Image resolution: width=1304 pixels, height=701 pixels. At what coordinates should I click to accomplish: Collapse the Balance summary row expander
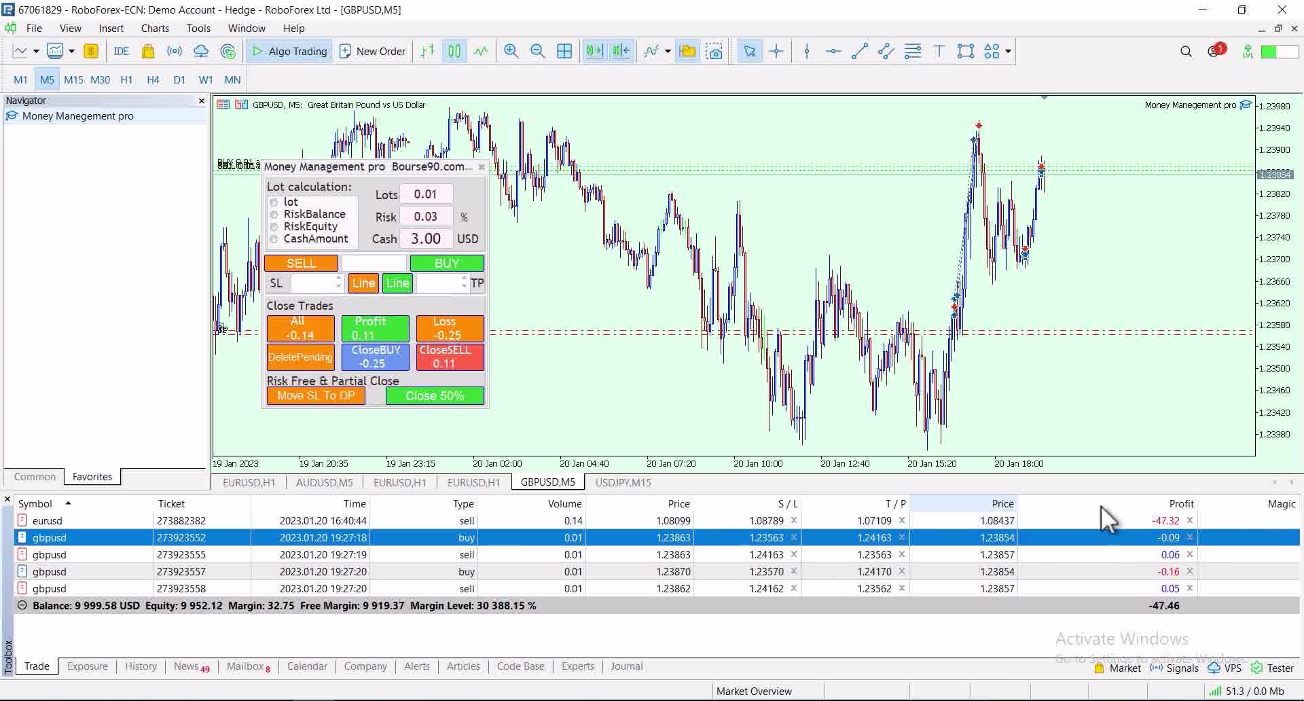22,605
